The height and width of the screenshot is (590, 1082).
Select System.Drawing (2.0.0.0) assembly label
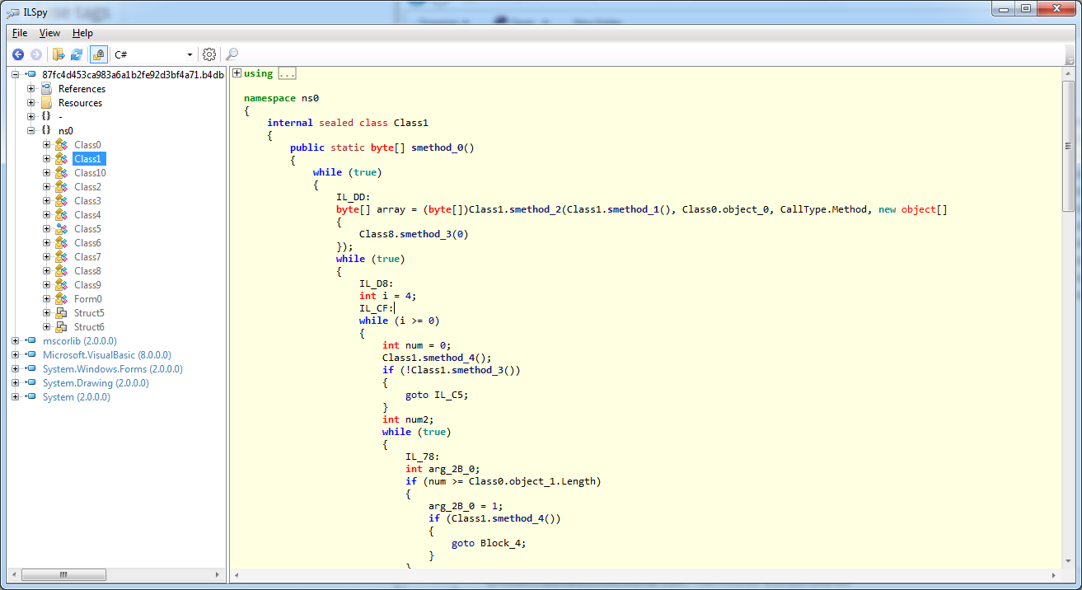pos(96,383)
